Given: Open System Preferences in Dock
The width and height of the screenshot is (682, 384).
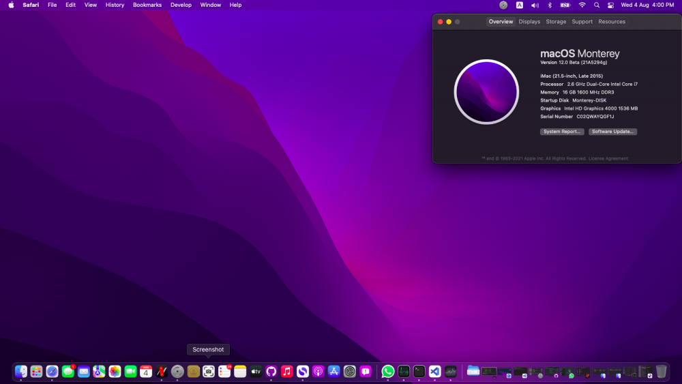Looking at the screenshot, I should coord(350,372).
